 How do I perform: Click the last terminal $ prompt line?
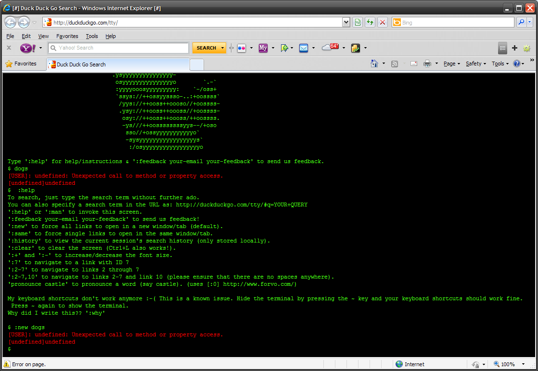[9, 349]
